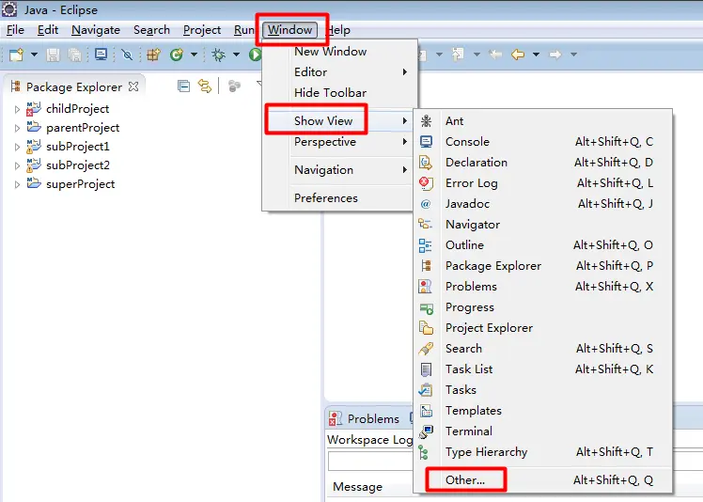
Task: Click the Focus on Active Task icon
Action: (x=234, y=86)
